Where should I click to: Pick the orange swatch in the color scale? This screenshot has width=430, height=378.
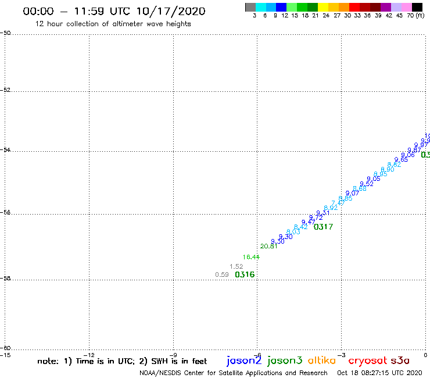(344, 7)
